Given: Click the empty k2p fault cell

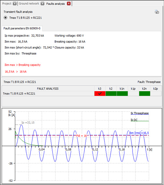Looking at the screenshot, I should click(156, 93).
